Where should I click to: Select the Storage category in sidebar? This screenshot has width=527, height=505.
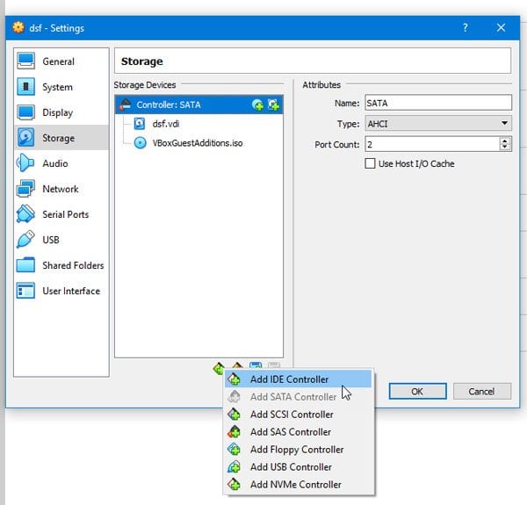61,138
